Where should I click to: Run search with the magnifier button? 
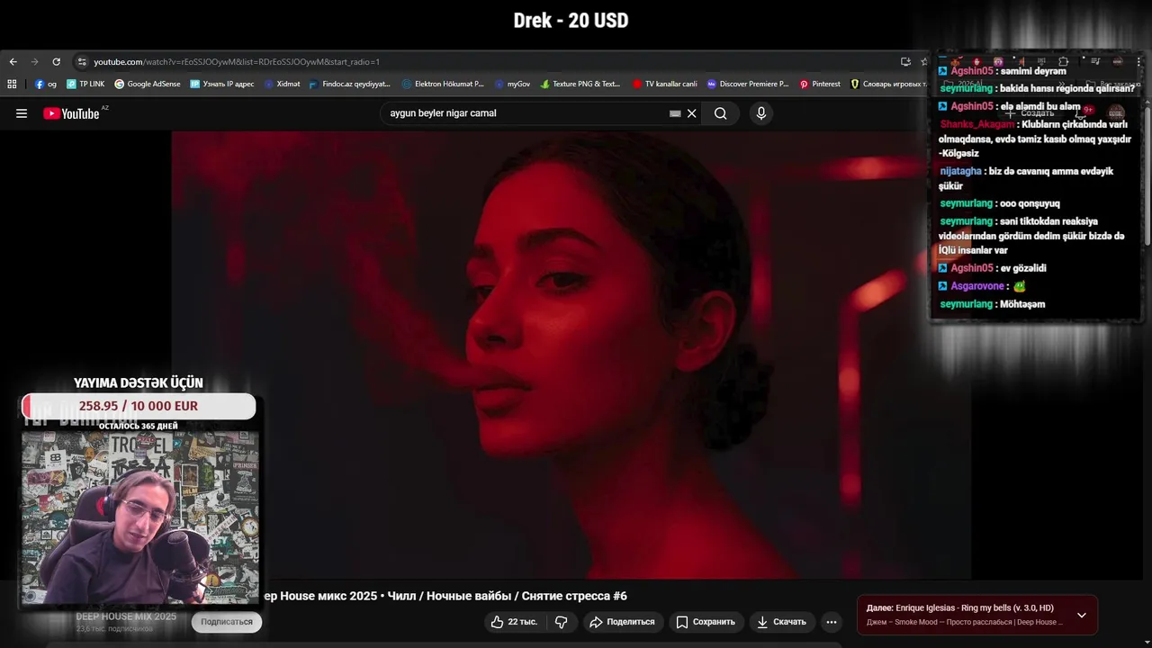pos(721,113)
